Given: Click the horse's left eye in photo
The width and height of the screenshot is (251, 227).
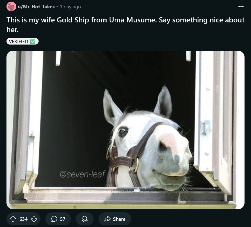Looking at the screenshot, I should (123, 132).
